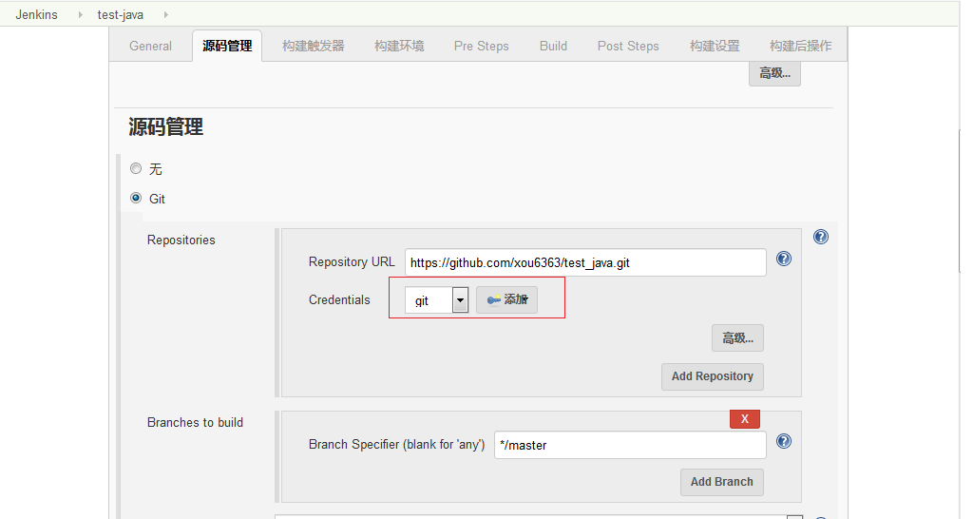Screen dimensions: 973x519
Task: Switch to the Pre Steps tab
Action: (x=481, y=46)
